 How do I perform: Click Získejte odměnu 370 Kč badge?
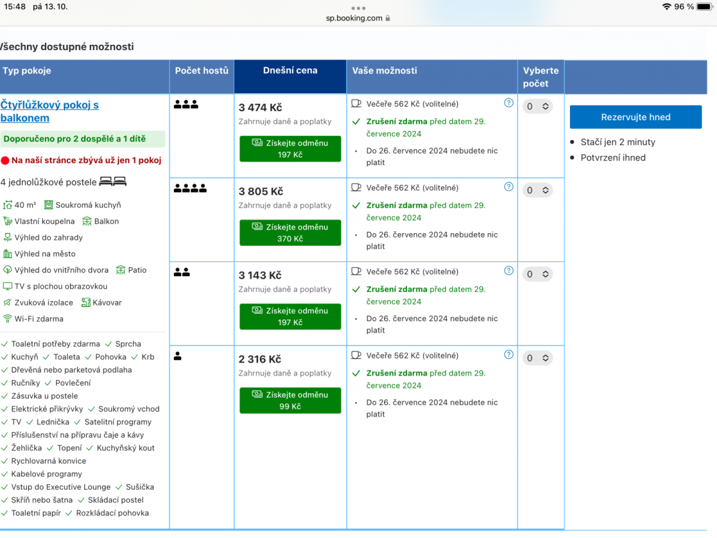tap(290, 233)
